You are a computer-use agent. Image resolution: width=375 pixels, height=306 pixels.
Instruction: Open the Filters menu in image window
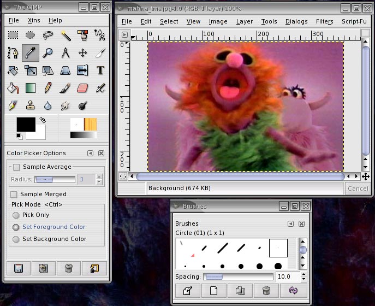(x=325, y=21)
